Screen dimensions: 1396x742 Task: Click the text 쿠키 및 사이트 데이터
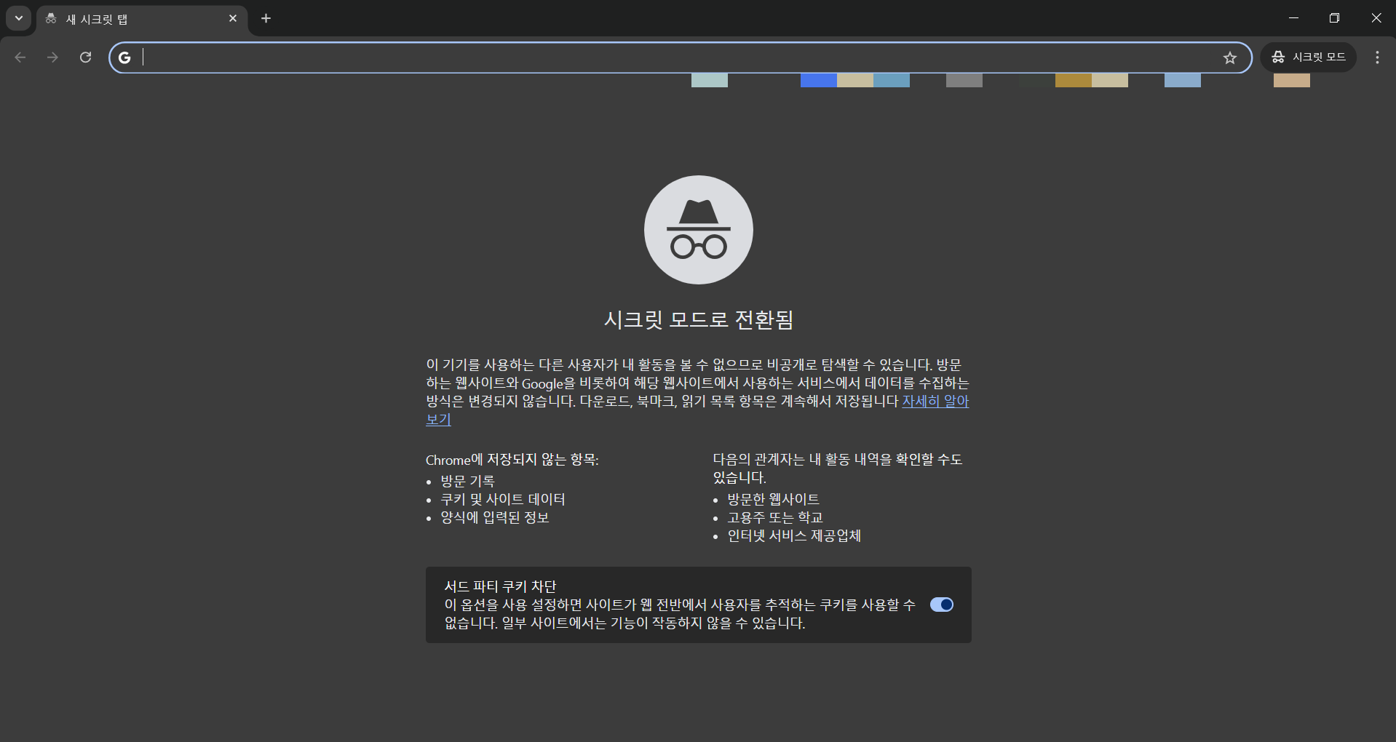coord(503,499)
